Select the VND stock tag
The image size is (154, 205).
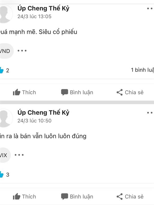[x=5, y=51]
